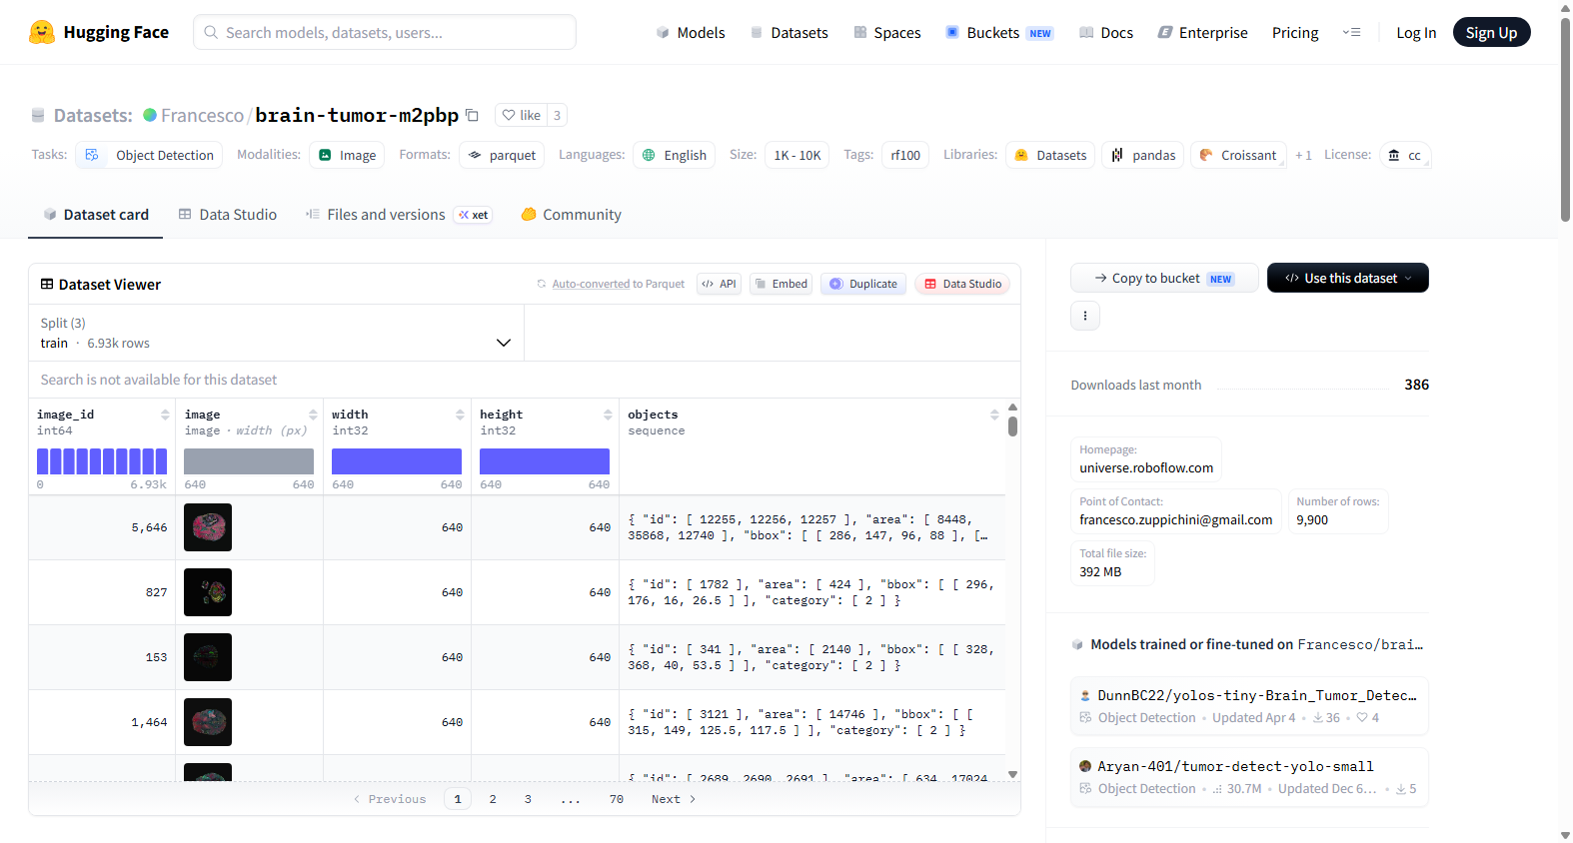Go to Spaces in top navigation
The height and width of the screenshot is (843, 1573).
tap(887, 33)
